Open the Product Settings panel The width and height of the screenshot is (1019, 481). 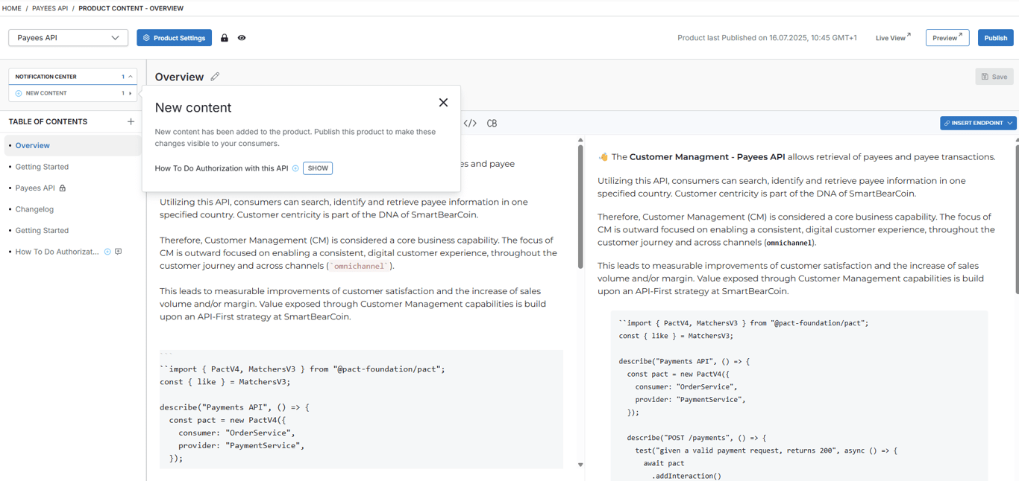(x=174, y=37)
